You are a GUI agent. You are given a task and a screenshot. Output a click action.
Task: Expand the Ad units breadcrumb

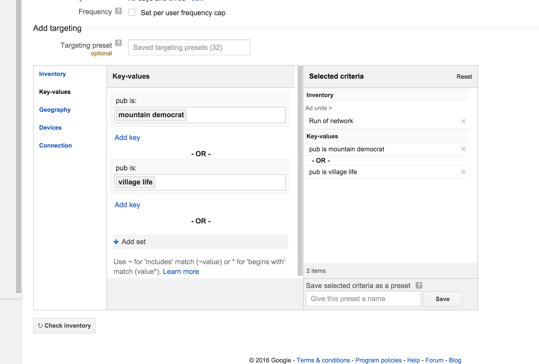click(318, 108)
